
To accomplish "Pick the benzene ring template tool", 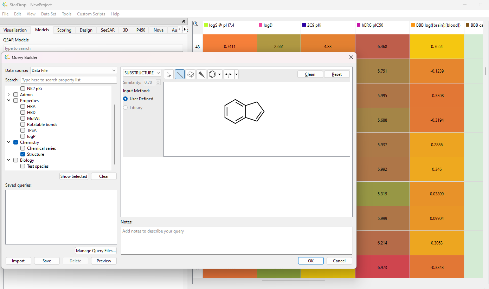I will 212,74.
